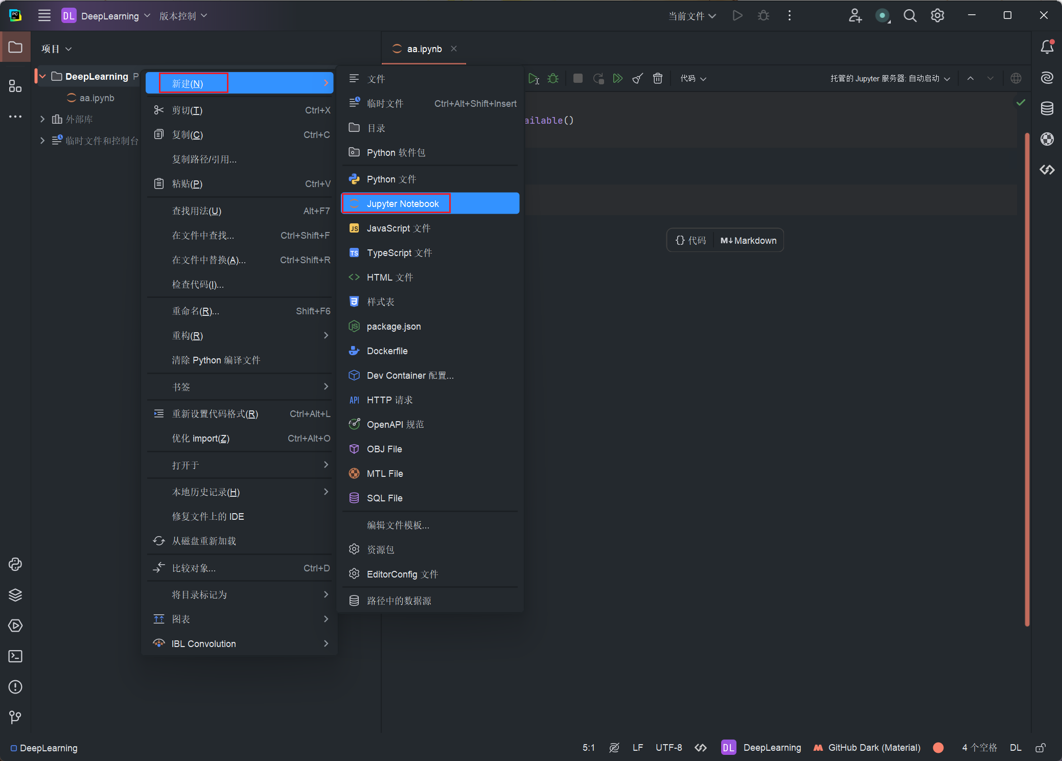Open the IBL Convolution submenu

[239, 643]
